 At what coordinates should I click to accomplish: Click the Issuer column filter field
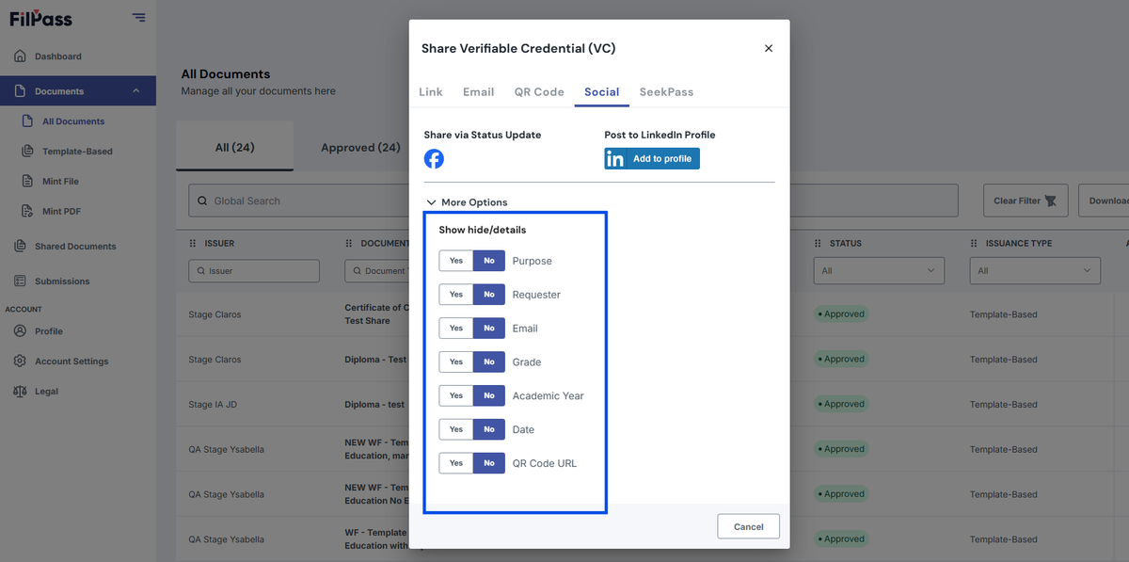click(x=254, y=271)
